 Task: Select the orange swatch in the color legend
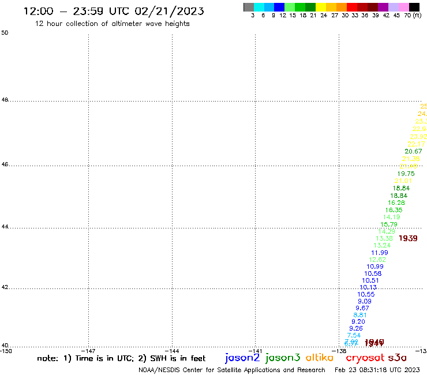click(342, 7)
